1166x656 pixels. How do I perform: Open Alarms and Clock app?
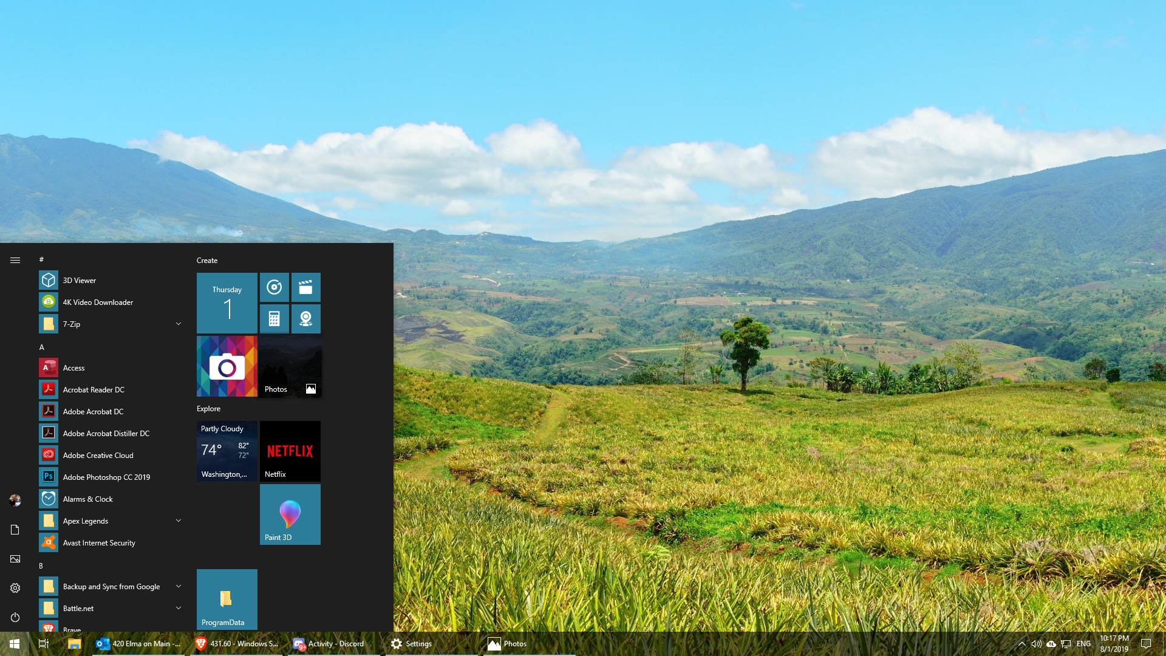(x=87, y=498)
